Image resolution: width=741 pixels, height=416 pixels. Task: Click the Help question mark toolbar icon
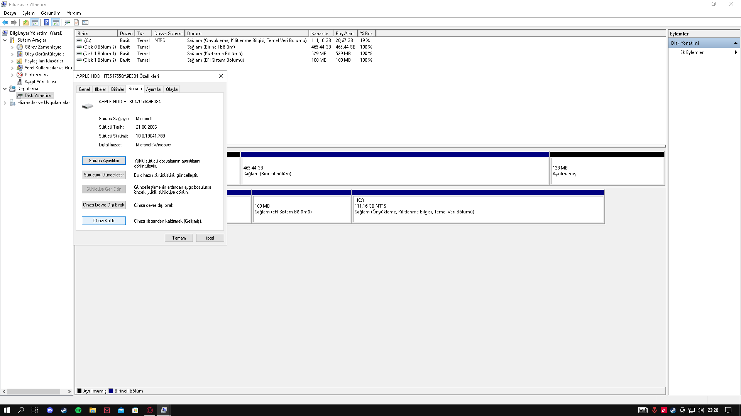pyautogui.click(x=46, y=22)
